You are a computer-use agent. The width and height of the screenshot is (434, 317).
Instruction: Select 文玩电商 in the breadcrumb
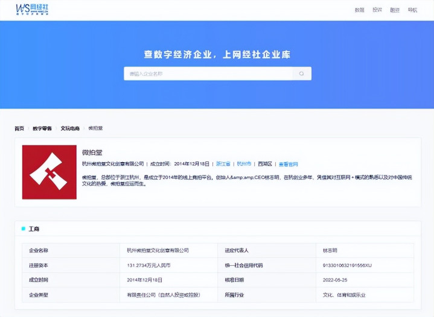(70, 128)
